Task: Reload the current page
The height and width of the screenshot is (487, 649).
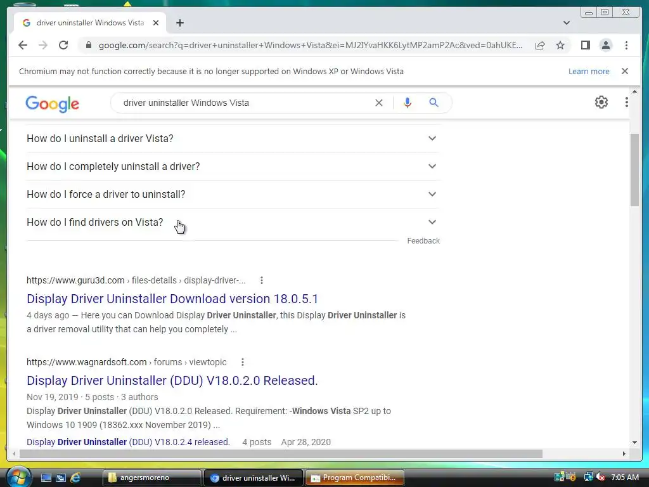Action: 63,45
